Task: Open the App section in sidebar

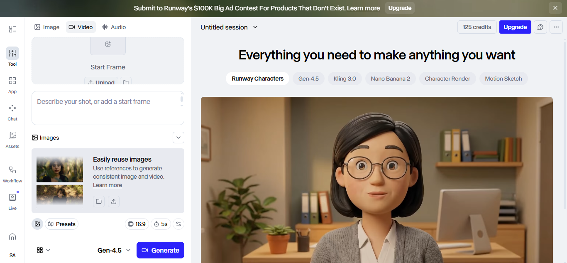Action: 12,84
